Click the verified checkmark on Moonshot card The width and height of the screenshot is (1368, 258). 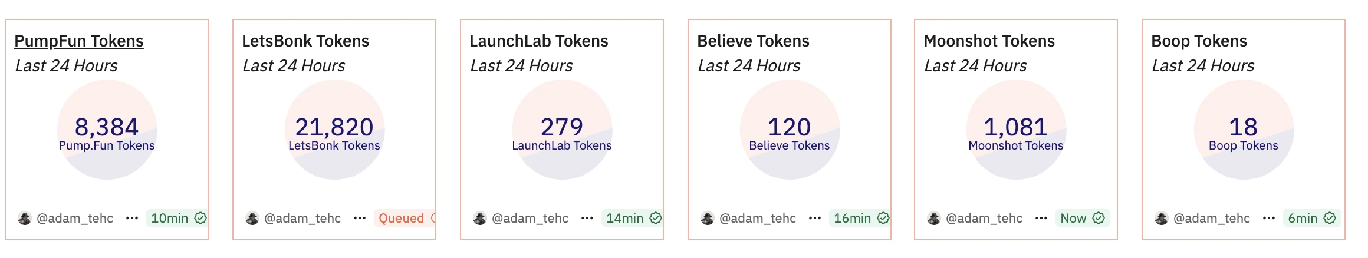point(1099,218)
